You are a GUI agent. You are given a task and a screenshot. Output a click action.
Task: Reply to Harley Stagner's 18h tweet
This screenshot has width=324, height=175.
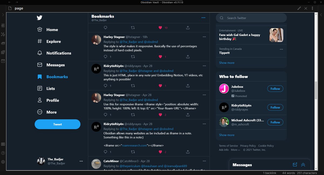click(x=106, y=57)
